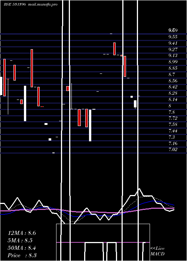Click the red candle starting at 9.41
187x261 pixels.
point(114,49)
